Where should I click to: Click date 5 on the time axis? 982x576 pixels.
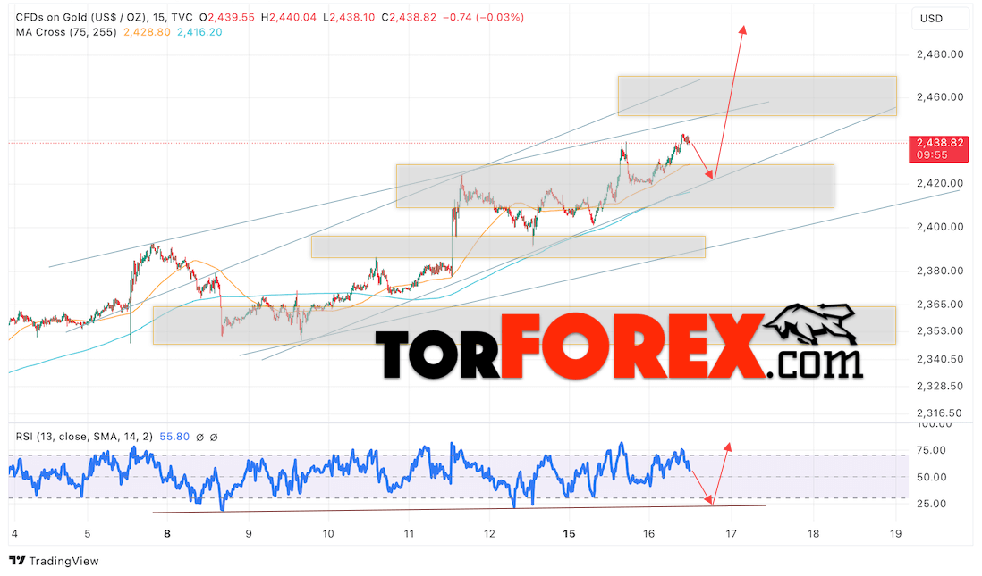87,533
